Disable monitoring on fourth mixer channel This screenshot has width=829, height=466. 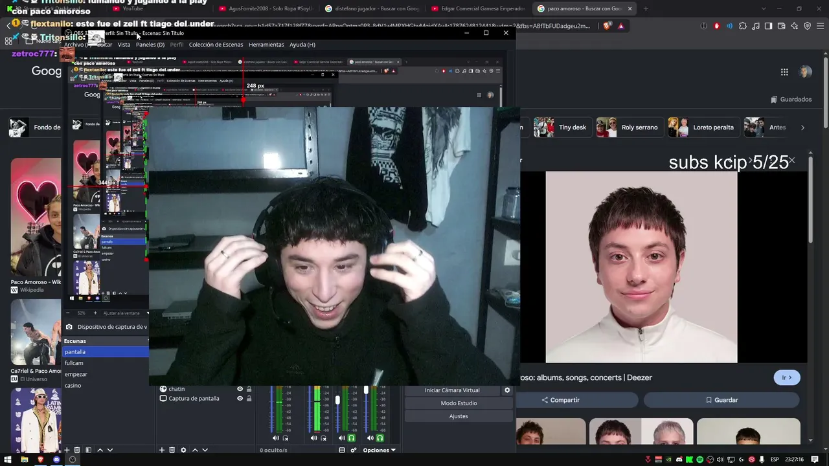[x=380, y=438]
